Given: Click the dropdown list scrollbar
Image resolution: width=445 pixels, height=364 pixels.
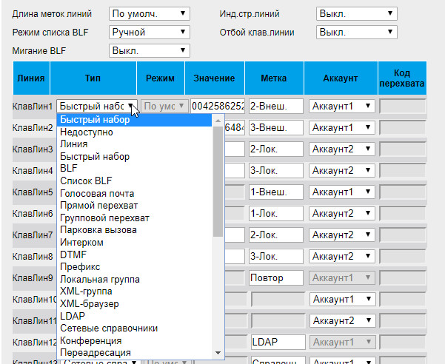Looking at the screenshot, I should pos(218,178).
